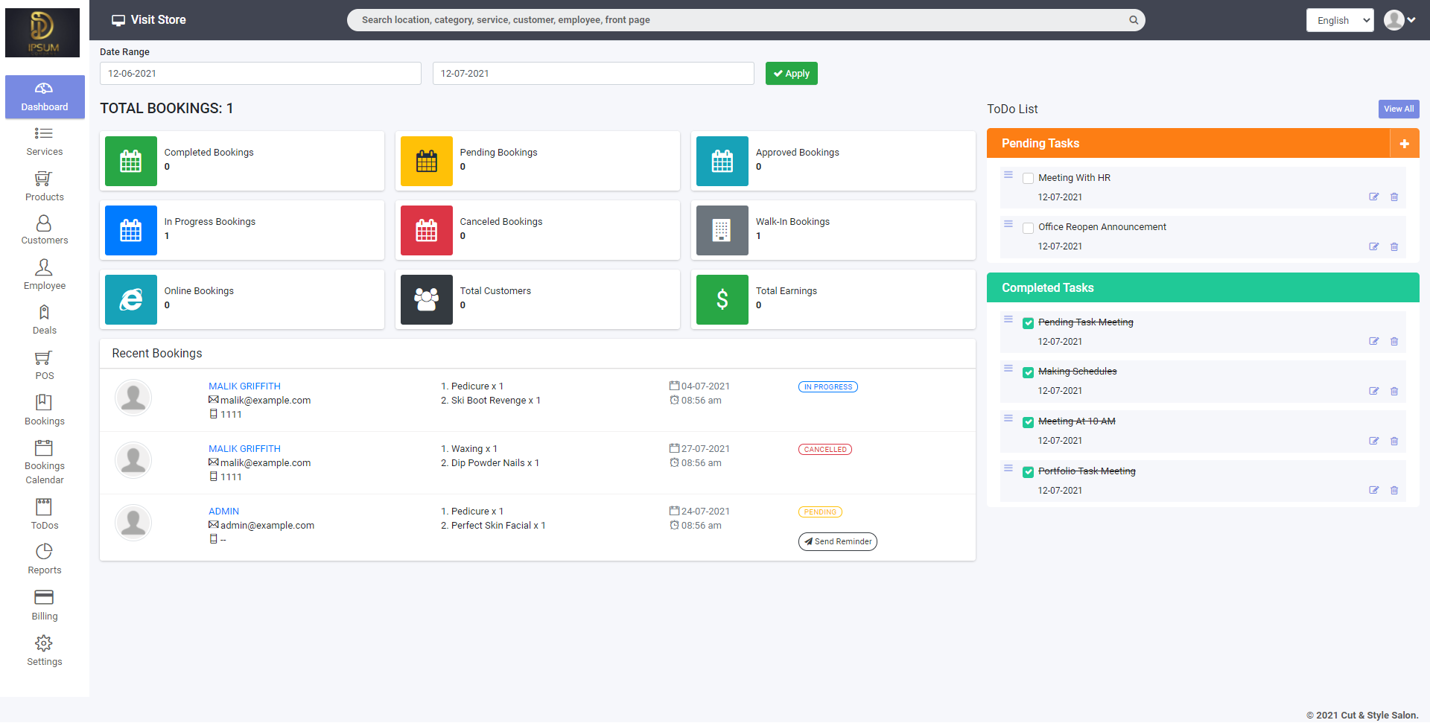
Task: Click Send Reminder for pending booking
Action: [x=837, y=541]
